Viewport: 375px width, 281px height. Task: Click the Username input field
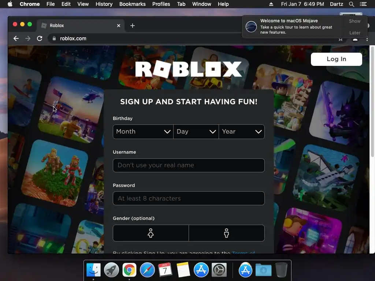189,165
